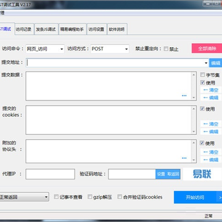Open the 软件说明 tab
Viewport: 222px width, 222px height.
[117, 30]
